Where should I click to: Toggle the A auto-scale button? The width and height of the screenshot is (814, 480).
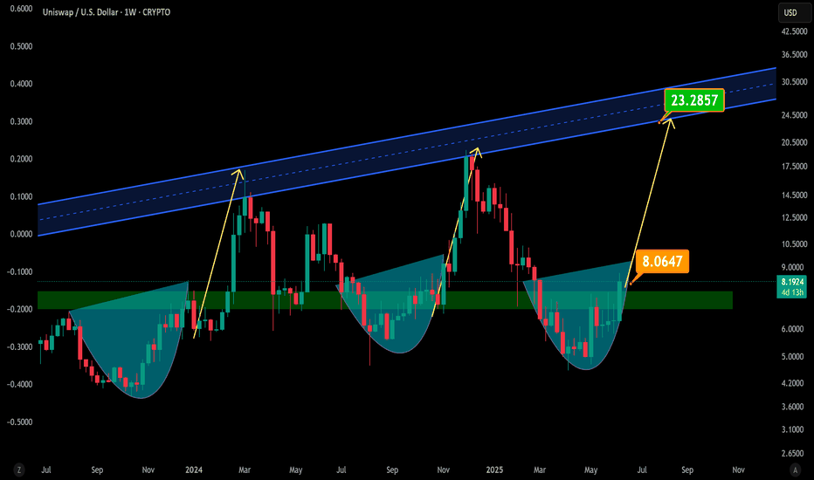tap(795, 470)
